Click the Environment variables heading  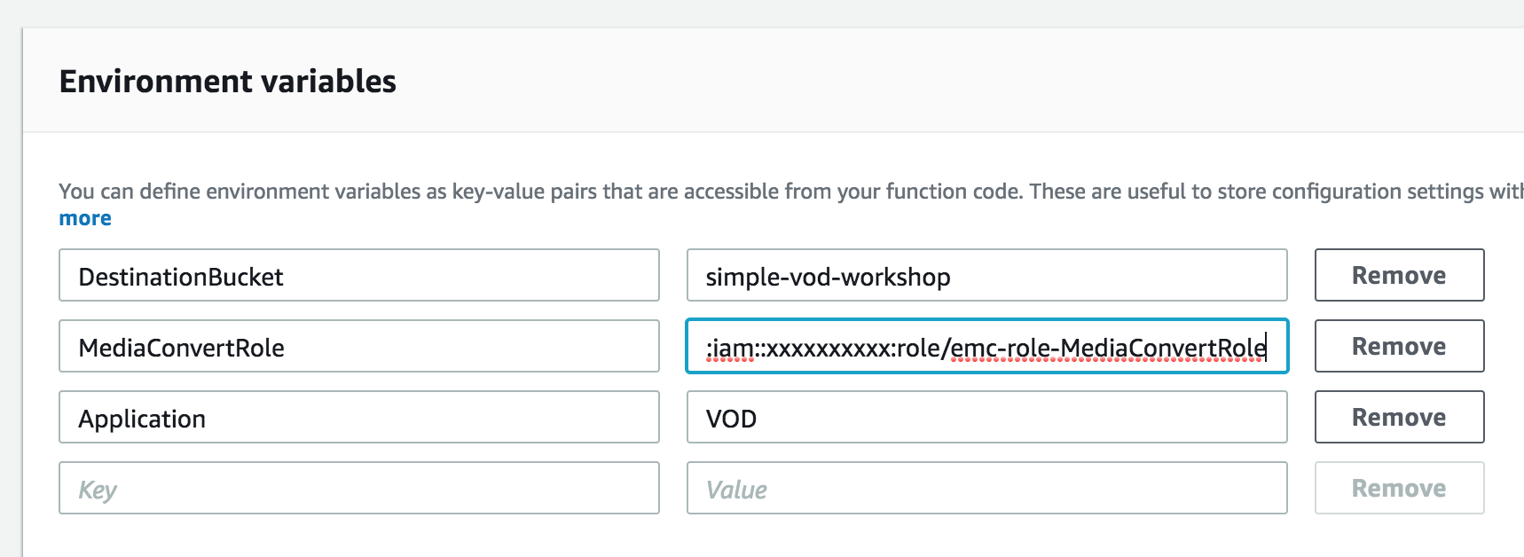pos(228,82)
